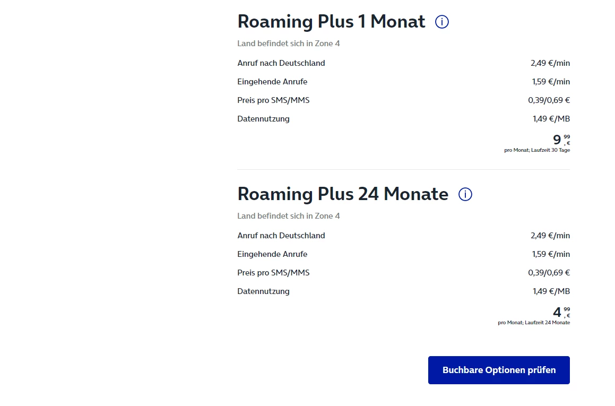Select Eingehende Anrufe in 1 Monat plan
The image size is (615, 406).
pos(272,82)
